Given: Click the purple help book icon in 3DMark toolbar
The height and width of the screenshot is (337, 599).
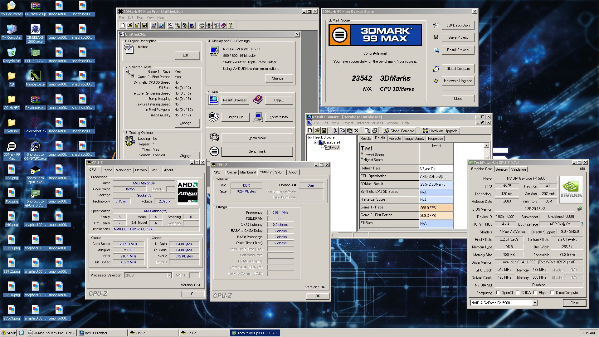Looking at the screenshot, I should pyautogui.click(x=223, y=25).
